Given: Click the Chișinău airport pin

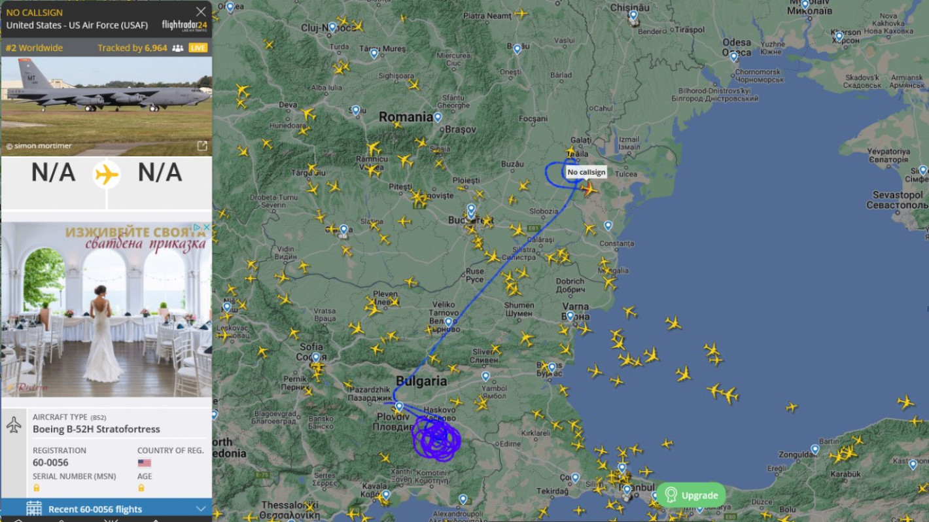Looking at the screenshot, I should (633, 16).
